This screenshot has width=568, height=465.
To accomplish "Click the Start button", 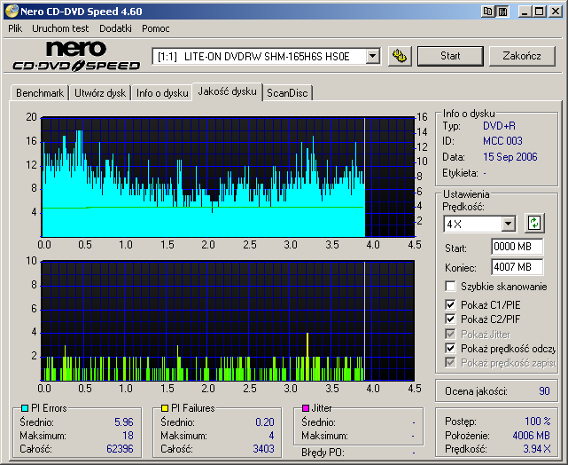I will [450, 56].
